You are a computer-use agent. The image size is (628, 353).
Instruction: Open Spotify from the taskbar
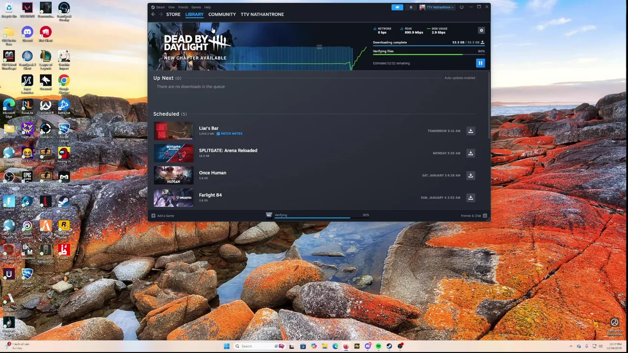tap(378, 346)
